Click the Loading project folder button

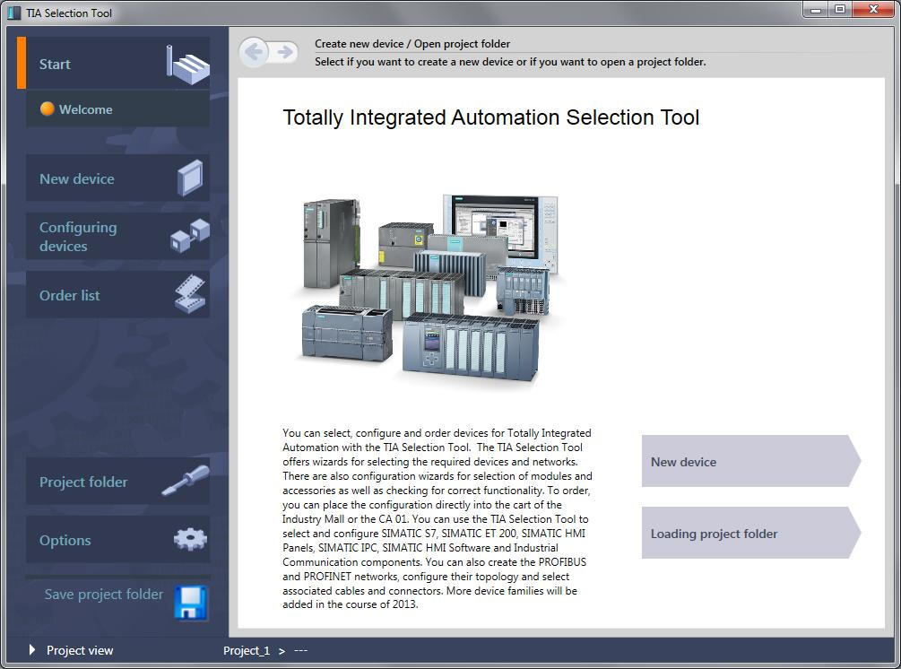pyautogui.click(x=751, y=533)
